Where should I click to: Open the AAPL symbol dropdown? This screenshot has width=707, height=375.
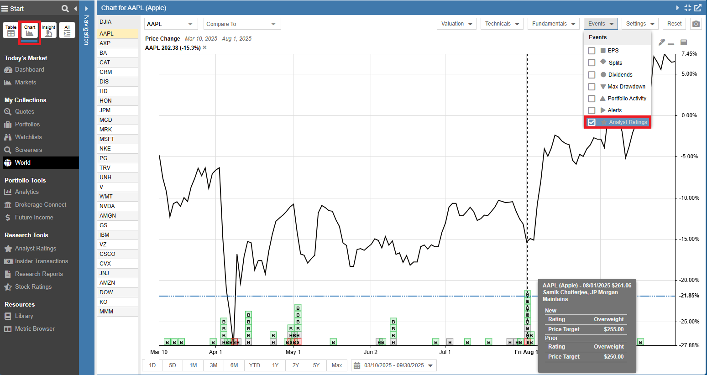click(171, 24)
